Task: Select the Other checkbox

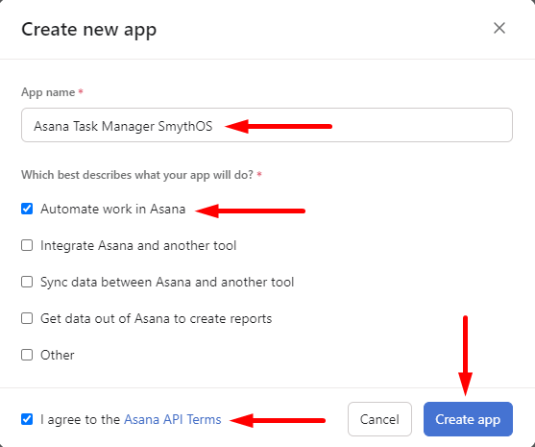Action: click(x=27, y=355)
